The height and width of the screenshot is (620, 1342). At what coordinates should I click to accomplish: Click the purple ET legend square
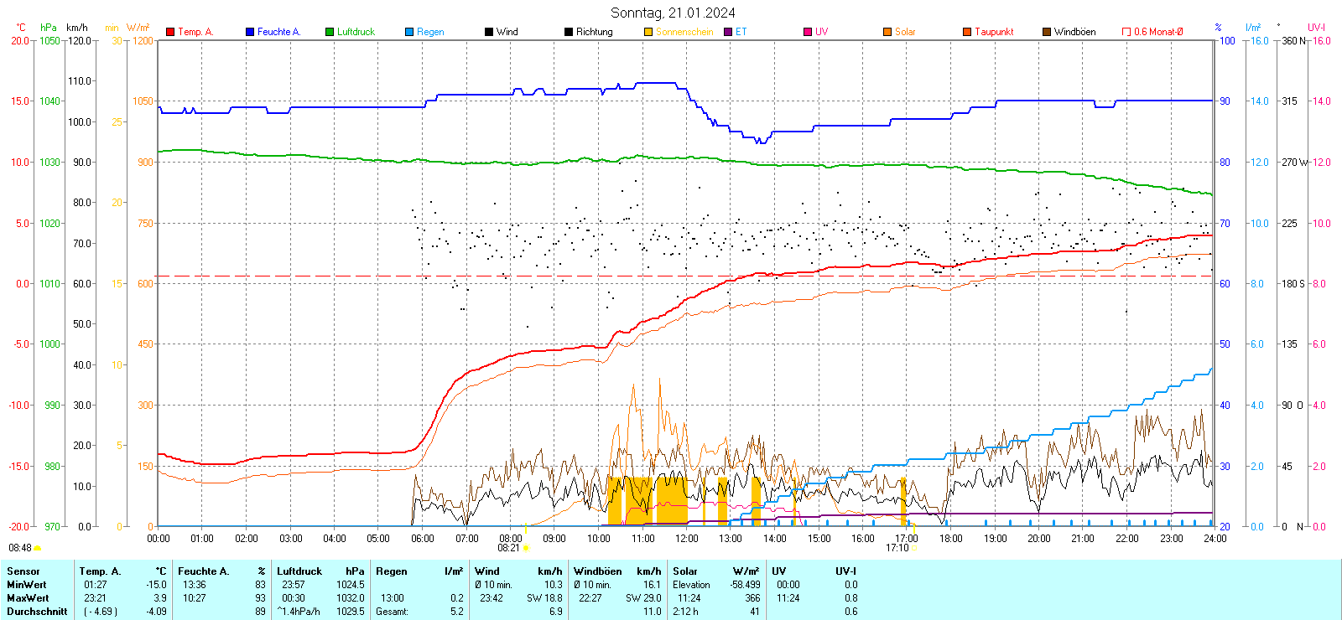[x=728, y=32]
